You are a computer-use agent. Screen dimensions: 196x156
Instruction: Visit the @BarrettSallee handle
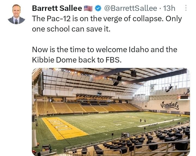coord(130,8)
